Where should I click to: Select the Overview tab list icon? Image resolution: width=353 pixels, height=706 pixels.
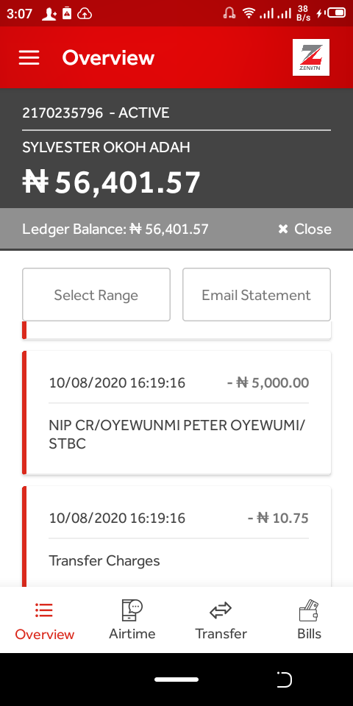coord(44,610)
